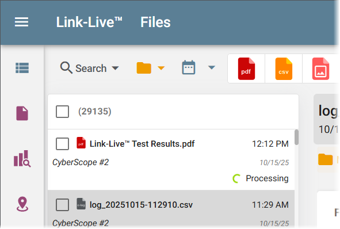Check the Link-Live Test Results.pdf checkbox
The height and width of the screenshot is (229, 340).
(63, 144)
